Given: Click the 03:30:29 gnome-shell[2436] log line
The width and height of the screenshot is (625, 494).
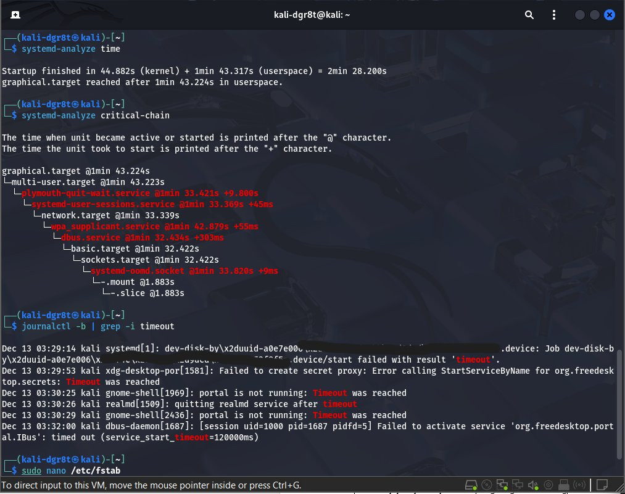Looking at the screenshot, I should point(204,415).
